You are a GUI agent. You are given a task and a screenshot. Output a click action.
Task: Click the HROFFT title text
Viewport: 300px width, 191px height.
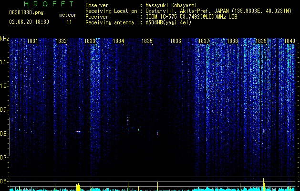(x=49, y=4)
